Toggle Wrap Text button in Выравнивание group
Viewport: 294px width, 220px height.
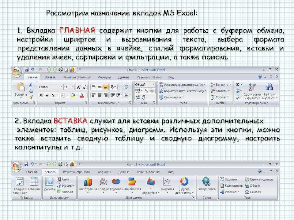coord(126,87)
